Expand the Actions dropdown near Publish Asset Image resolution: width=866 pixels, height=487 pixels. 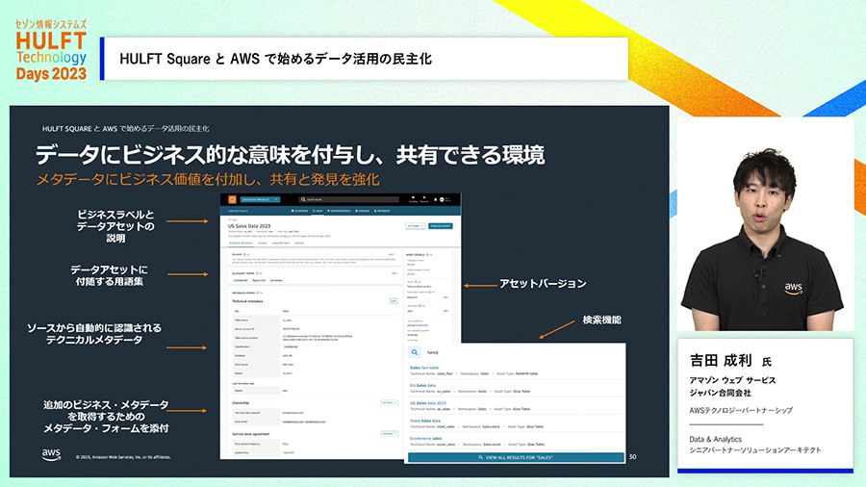[x=416, y=227]
